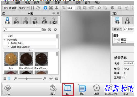137x97 pixels.
Task: Click the export library folder icon
Action: [x=56, y=78]
